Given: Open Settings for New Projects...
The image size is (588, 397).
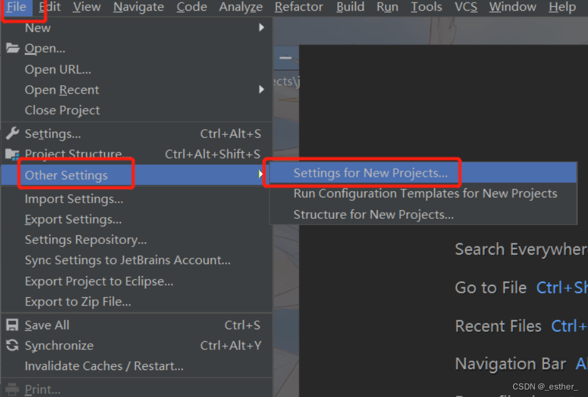Looking at the screenshot, I should (x=423, y=173).
